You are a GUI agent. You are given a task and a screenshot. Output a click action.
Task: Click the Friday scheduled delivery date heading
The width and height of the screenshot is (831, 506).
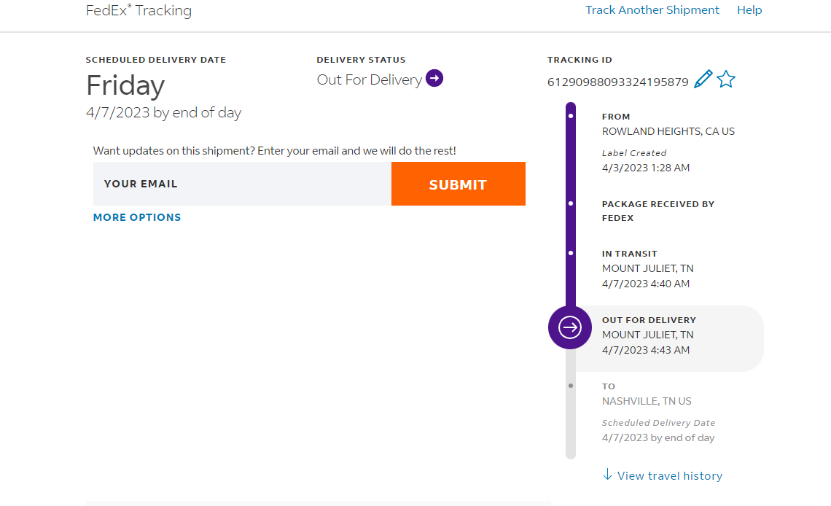[x=125, y=85]
